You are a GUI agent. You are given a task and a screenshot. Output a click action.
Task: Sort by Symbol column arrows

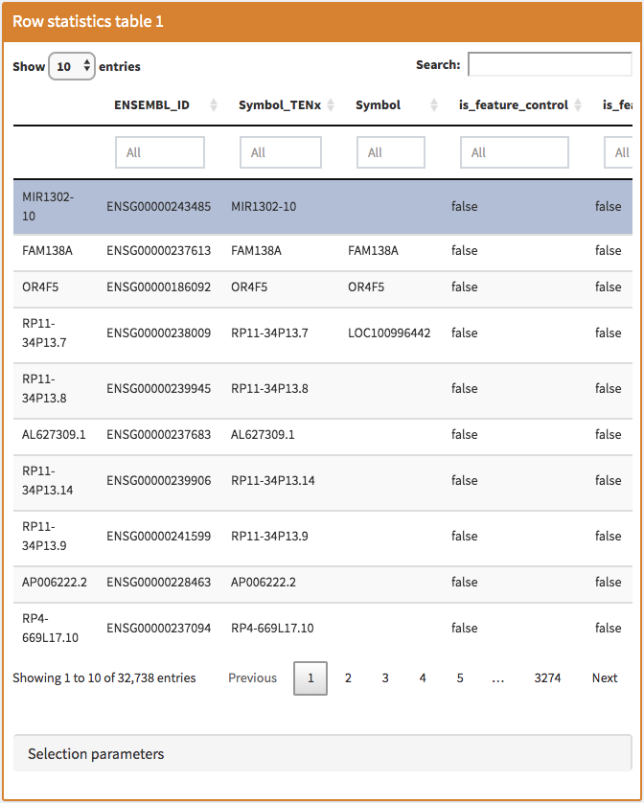pos(436,105)
